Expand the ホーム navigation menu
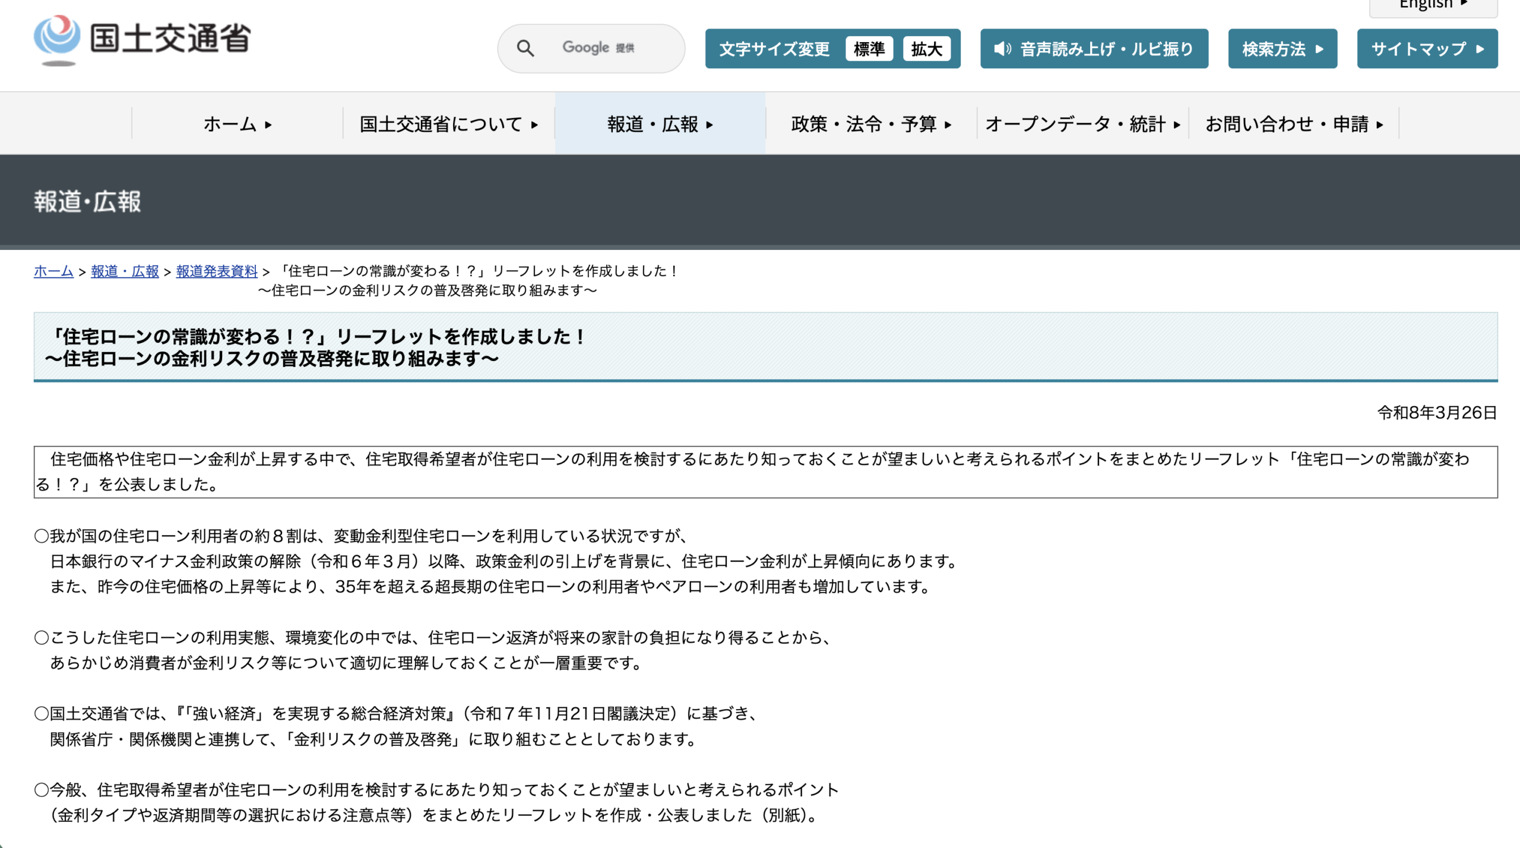 (x=237, y=124)
